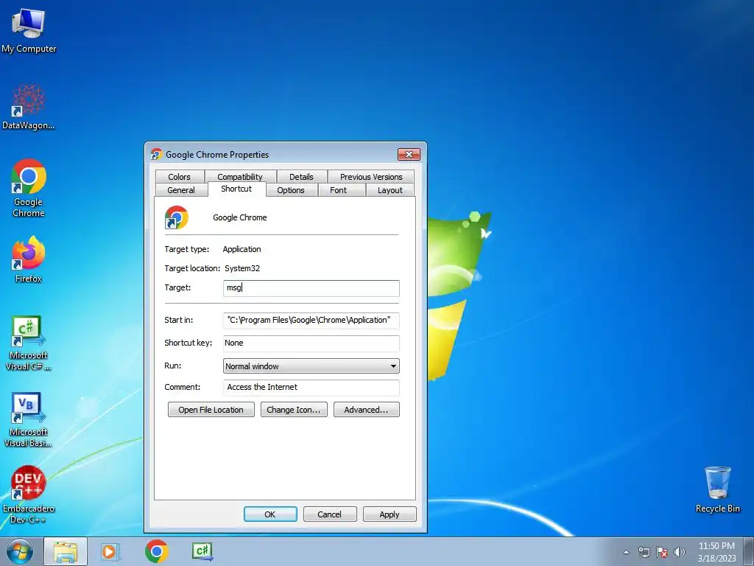Select Google Chrome desktop shortcut icon
The width and height of the screenshot is (754, 566).
pos(29,188)
